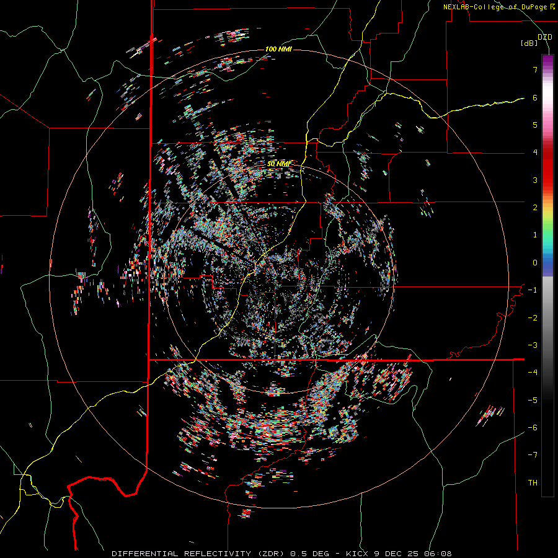
Task: Select the positive 2 value on the scale
Action: coord(535,208)
